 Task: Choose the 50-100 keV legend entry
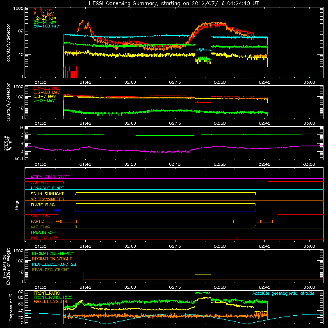[x=46, y=26]
